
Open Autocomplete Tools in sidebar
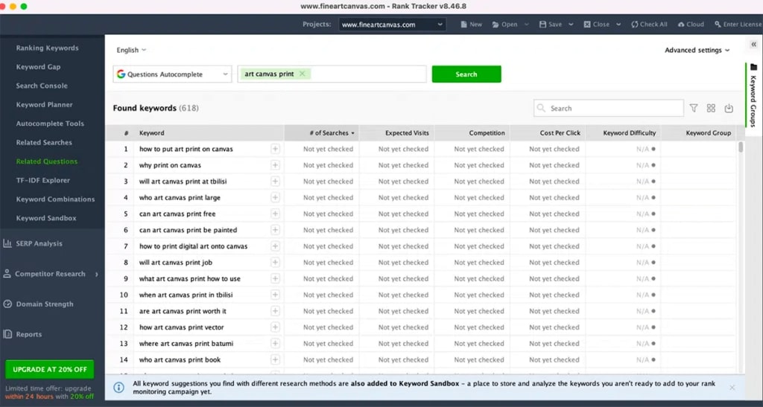(50, 124)
